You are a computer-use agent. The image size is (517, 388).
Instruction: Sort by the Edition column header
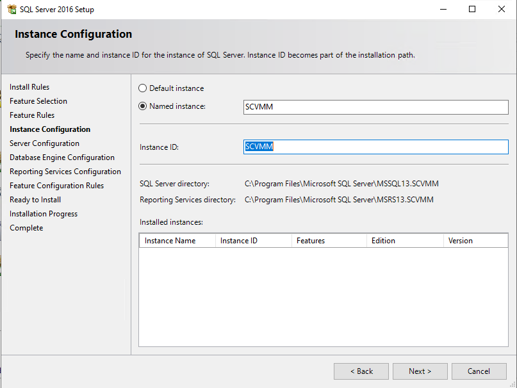[406, 241]
